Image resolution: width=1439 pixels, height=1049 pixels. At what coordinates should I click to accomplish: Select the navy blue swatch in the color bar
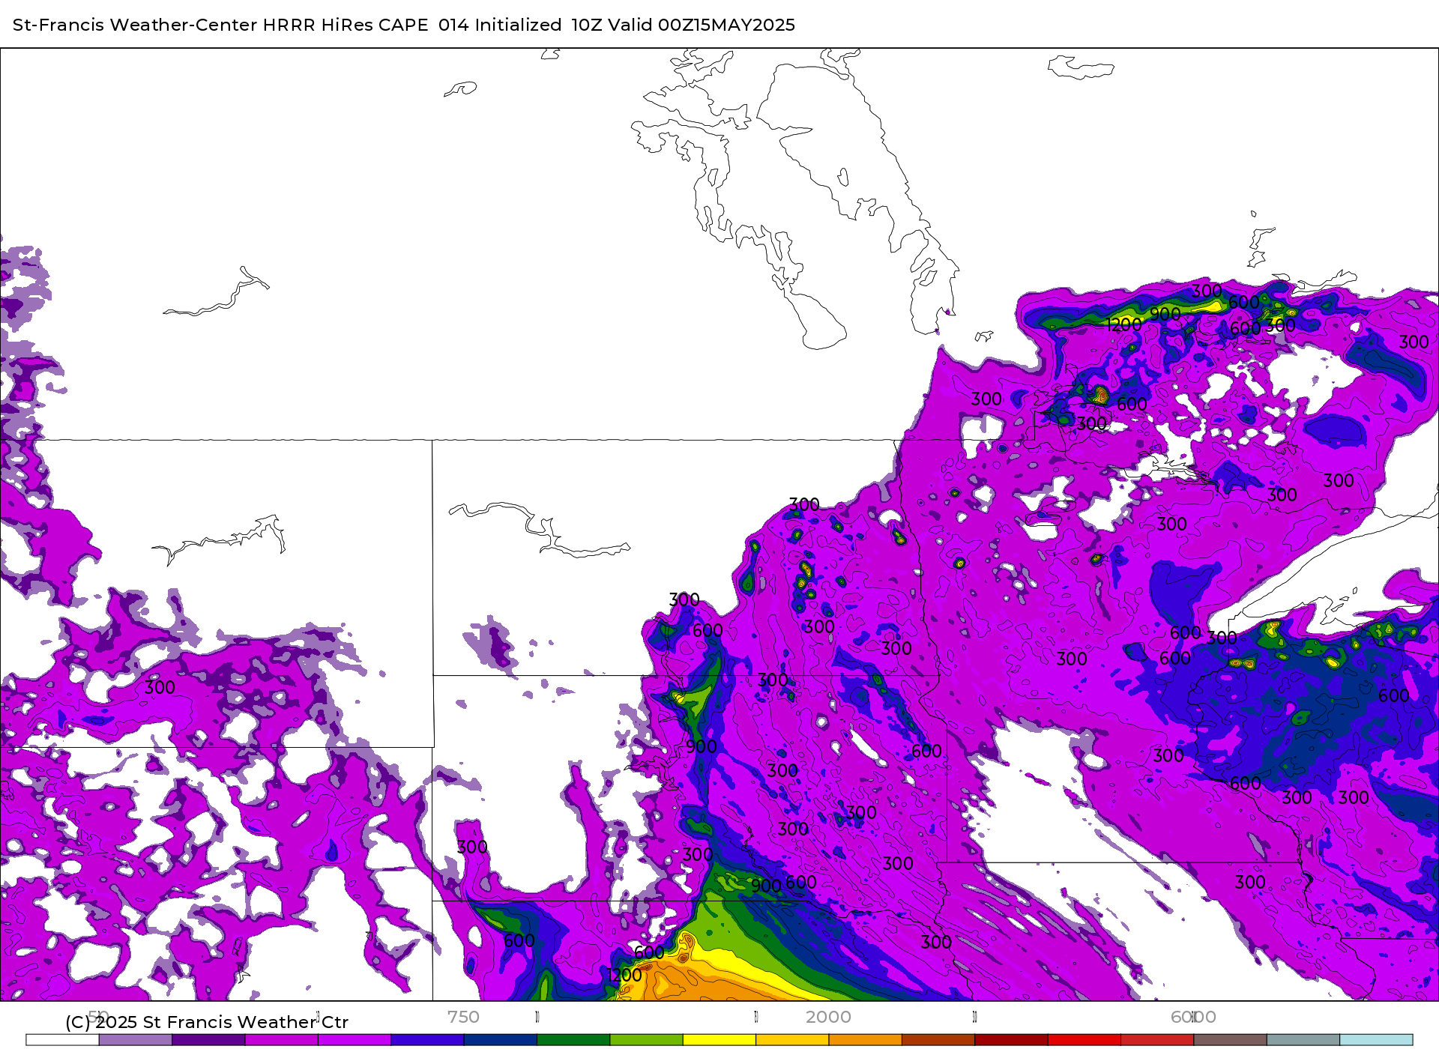[501, 1040]
